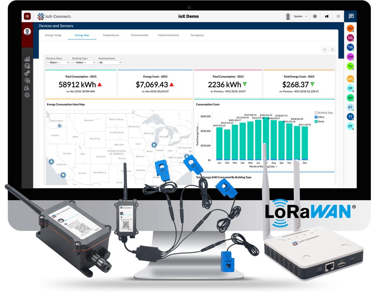Switch to the Carbon Emissions tab

click(168, 35)
